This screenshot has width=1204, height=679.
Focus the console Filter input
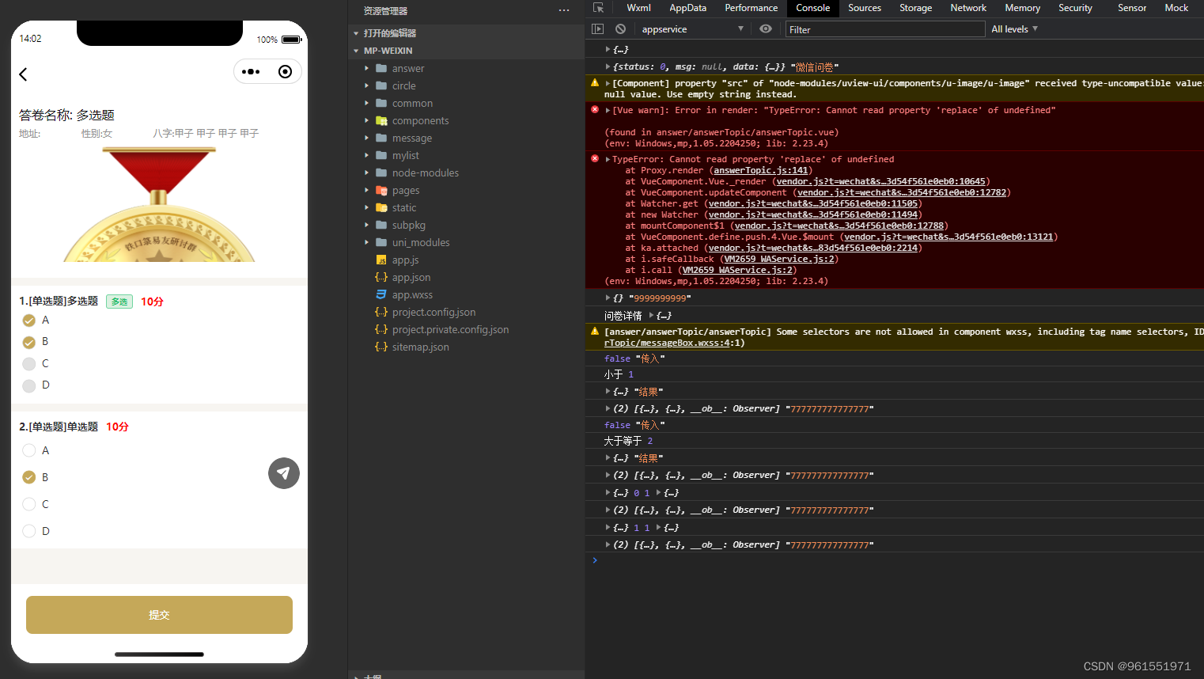(x=884, y=29)
